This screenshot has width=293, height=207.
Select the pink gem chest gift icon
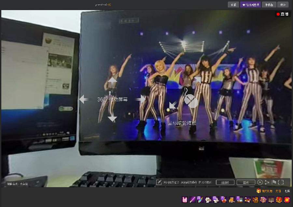pos(263,200)
